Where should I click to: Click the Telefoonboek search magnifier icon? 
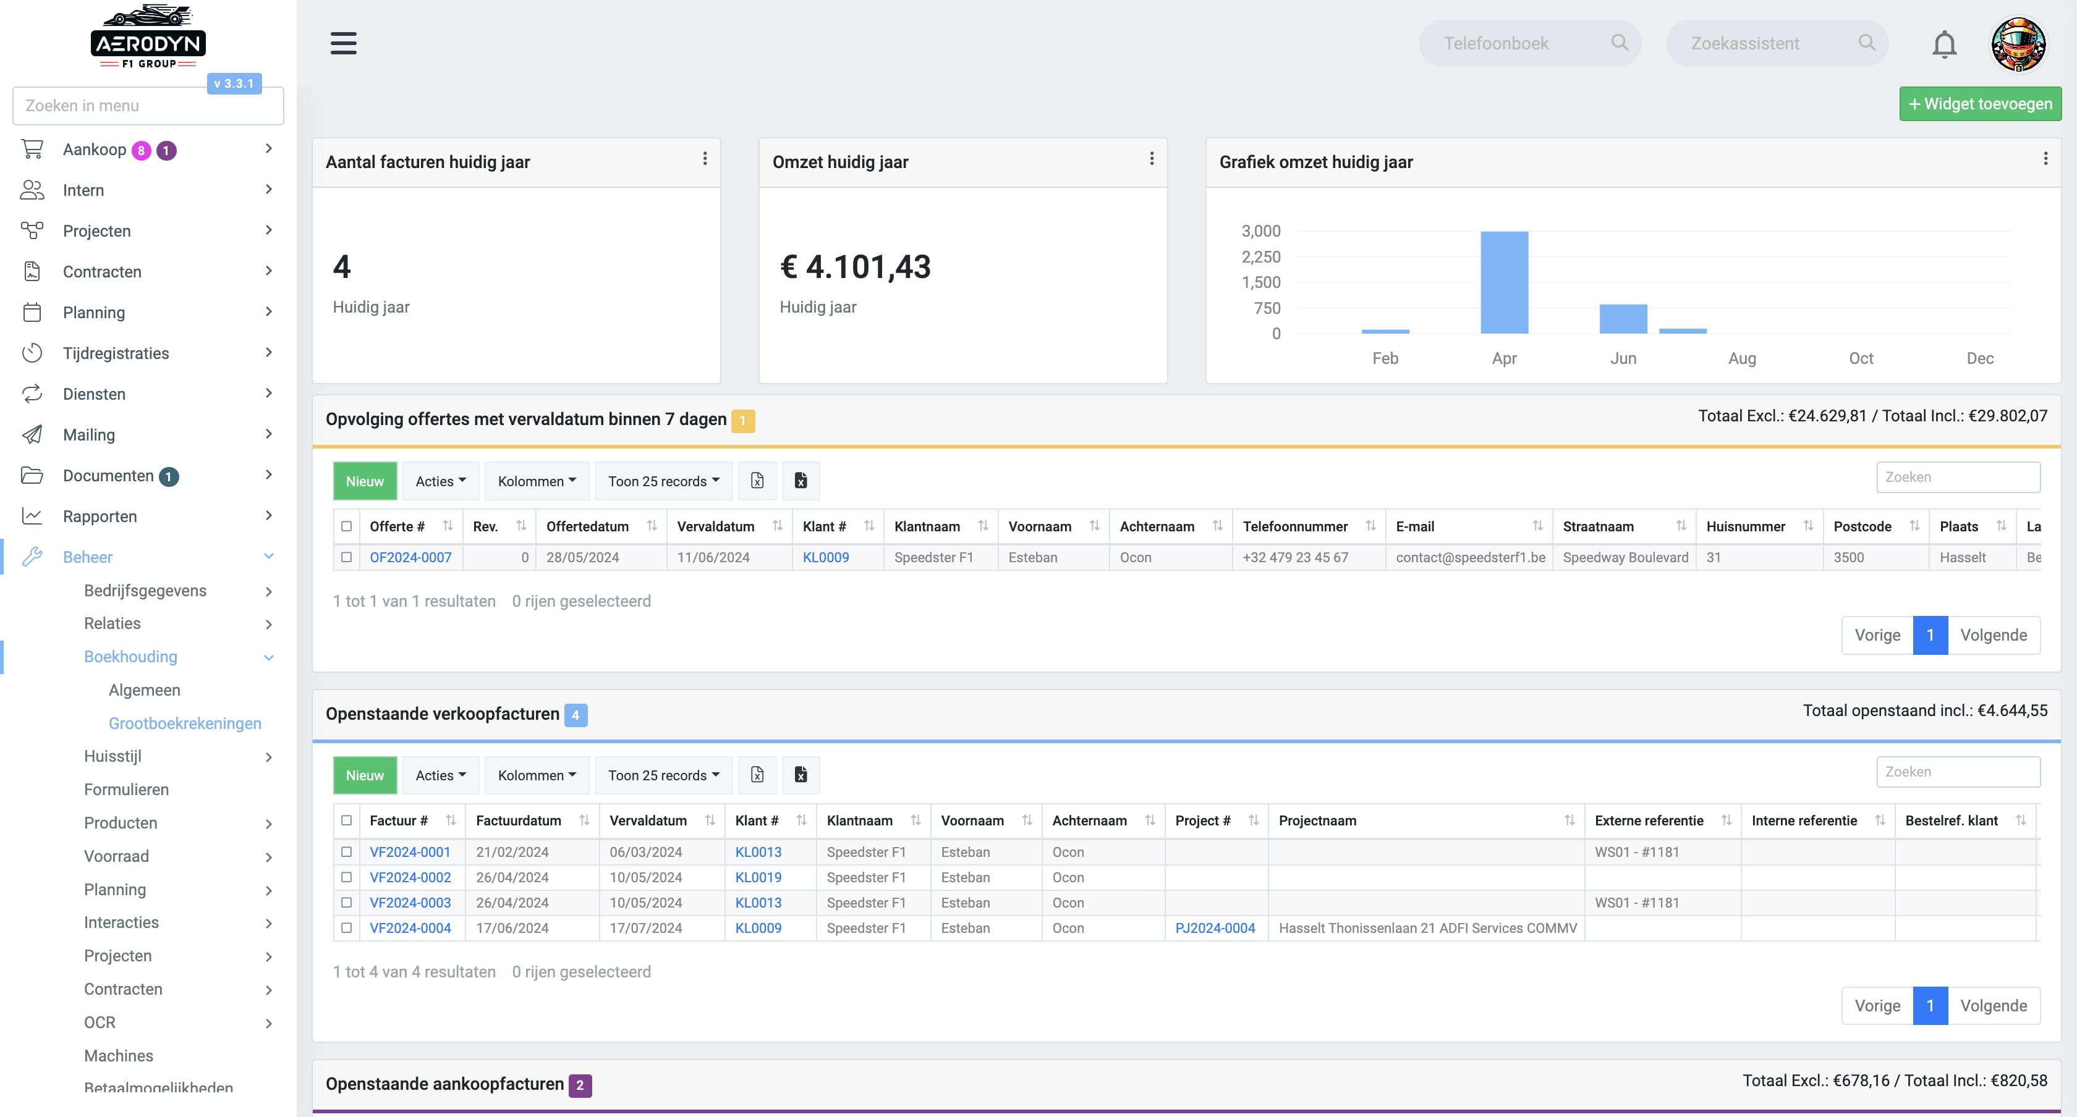click(x=1619, y=43)
